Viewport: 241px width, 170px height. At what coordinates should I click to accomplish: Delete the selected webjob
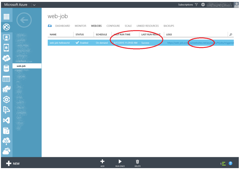(137, 162)
